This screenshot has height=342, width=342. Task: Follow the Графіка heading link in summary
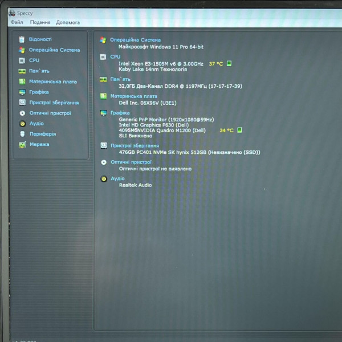[x=120, y=113]
